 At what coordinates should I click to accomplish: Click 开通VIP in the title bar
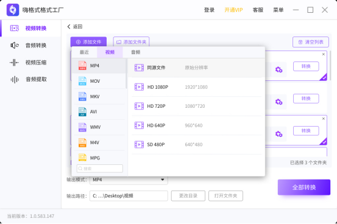233,10
